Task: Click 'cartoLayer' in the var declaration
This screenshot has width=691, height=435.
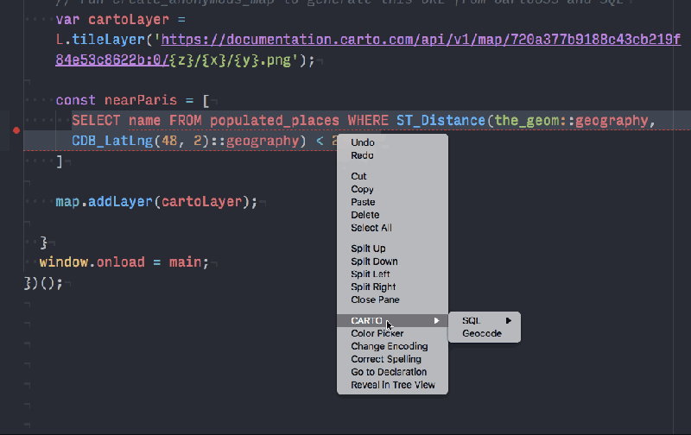Action: [x=128, y=19]
